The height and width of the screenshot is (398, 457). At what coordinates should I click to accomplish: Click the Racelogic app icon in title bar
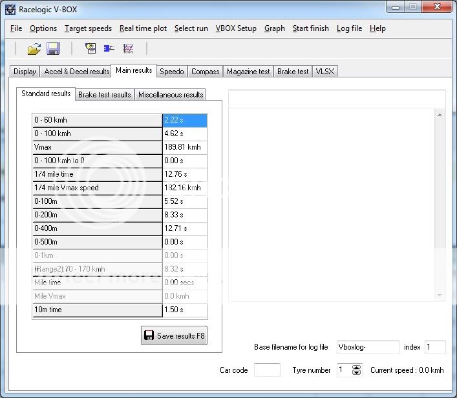point(10,9)
